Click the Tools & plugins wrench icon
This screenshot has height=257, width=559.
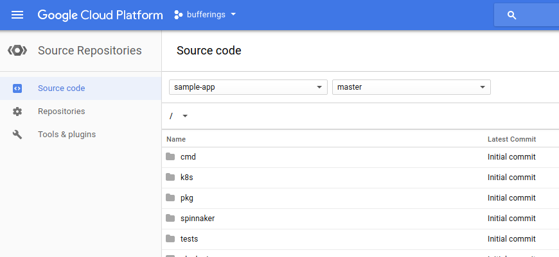tap(17, 135)
